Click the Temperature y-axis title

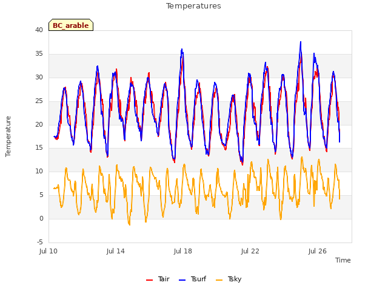[x=8, y=136]
